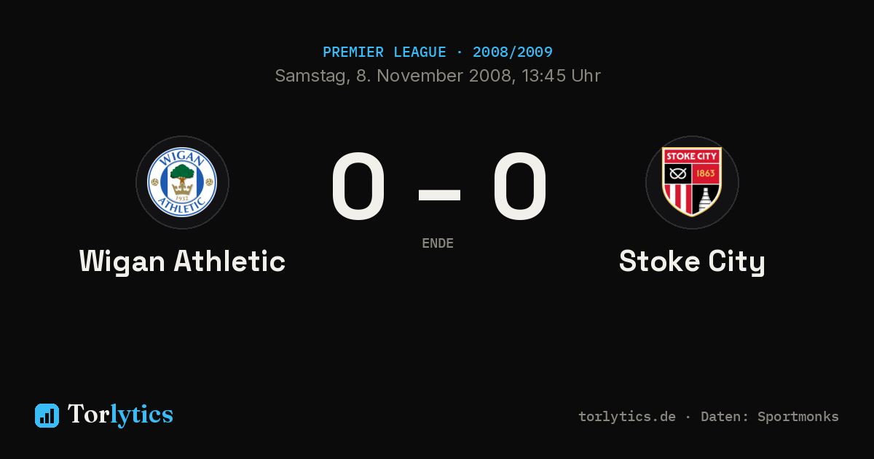Click the away score zero
874x459 pixels.
pyautogui.click(x=519, y=186)
